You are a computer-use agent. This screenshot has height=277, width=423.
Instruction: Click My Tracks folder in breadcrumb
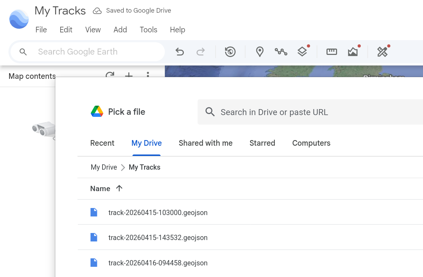144,167
